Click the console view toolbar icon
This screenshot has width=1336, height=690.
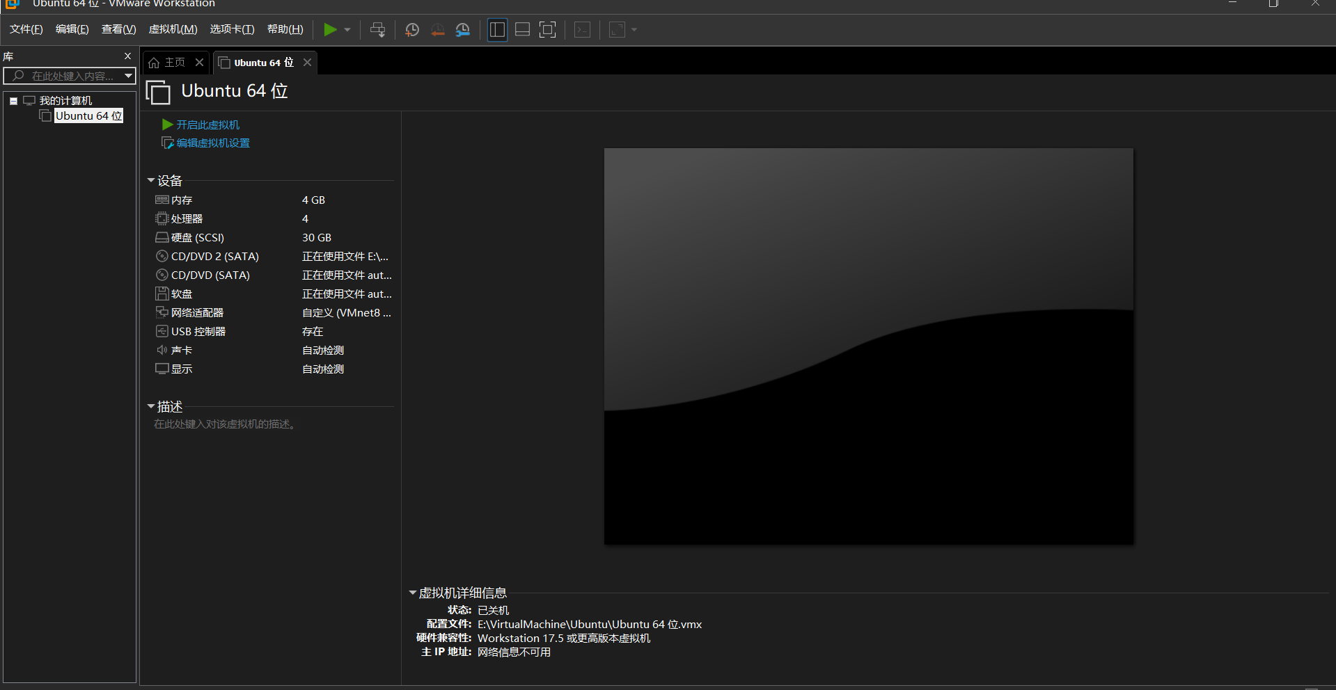583,30
